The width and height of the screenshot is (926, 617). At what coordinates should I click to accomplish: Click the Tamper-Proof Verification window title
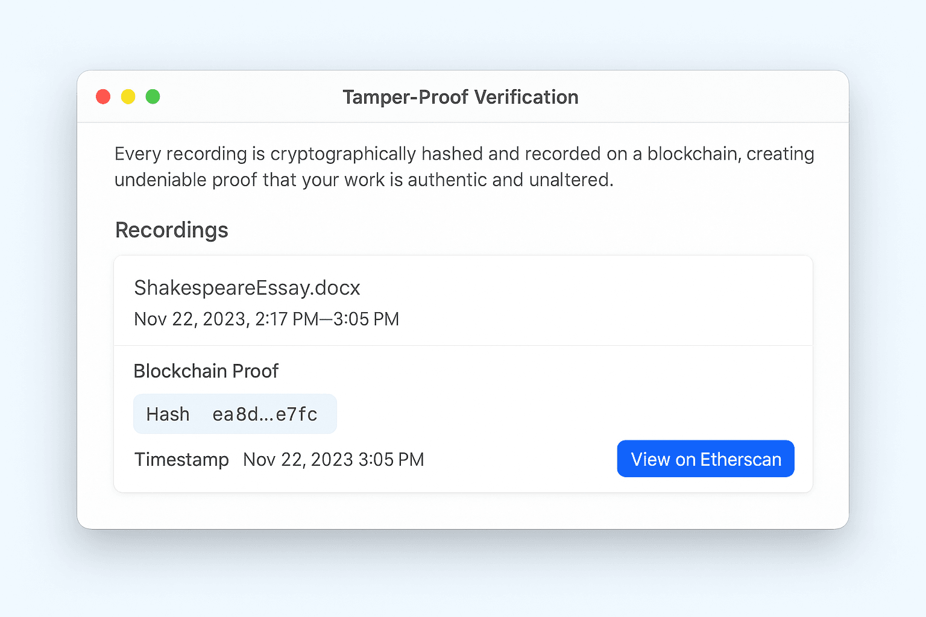461,97
